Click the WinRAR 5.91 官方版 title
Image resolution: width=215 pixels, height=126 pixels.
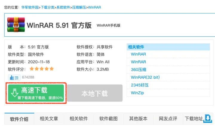(59, 25)
